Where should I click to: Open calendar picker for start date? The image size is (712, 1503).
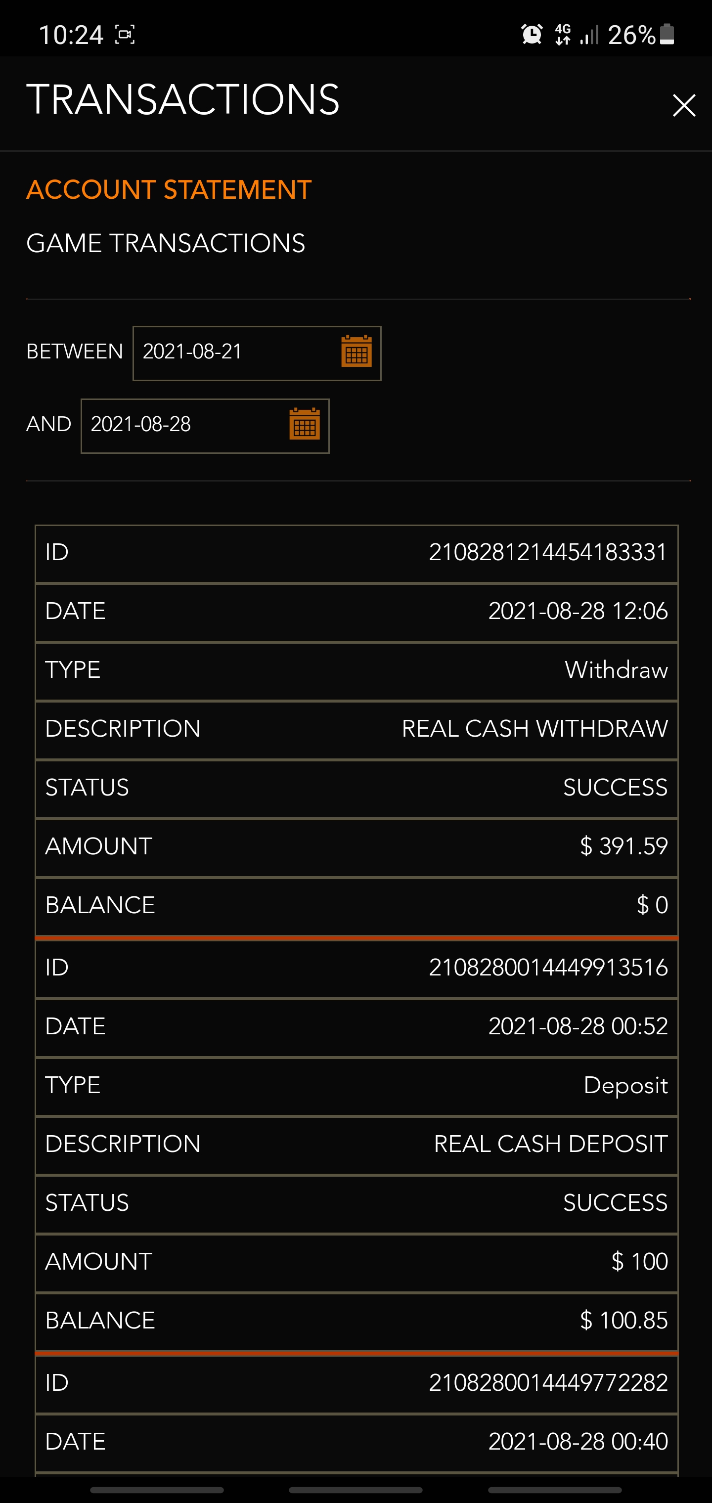point(356,352)
